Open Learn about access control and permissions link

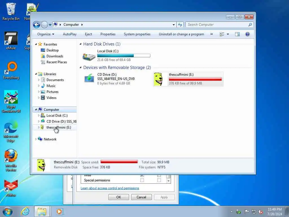(x=110, y=188)
